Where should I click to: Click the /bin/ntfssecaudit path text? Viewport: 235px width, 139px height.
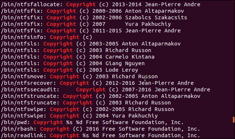click(x=30, y=90)
